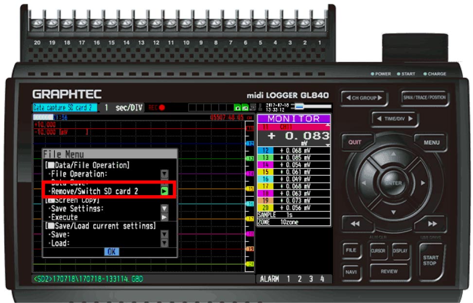Click the MONITOR panel title
The image size is (473, 303).
pyautogui.click(x=294, y=118)
